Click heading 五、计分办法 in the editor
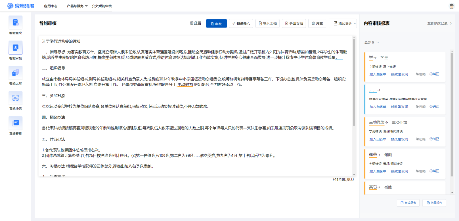The height and width of the screenshot is (221, 459). point(54,139)
